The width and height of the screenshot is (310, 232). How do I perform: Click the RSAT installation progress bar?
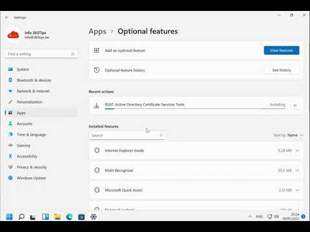point(195,109)
